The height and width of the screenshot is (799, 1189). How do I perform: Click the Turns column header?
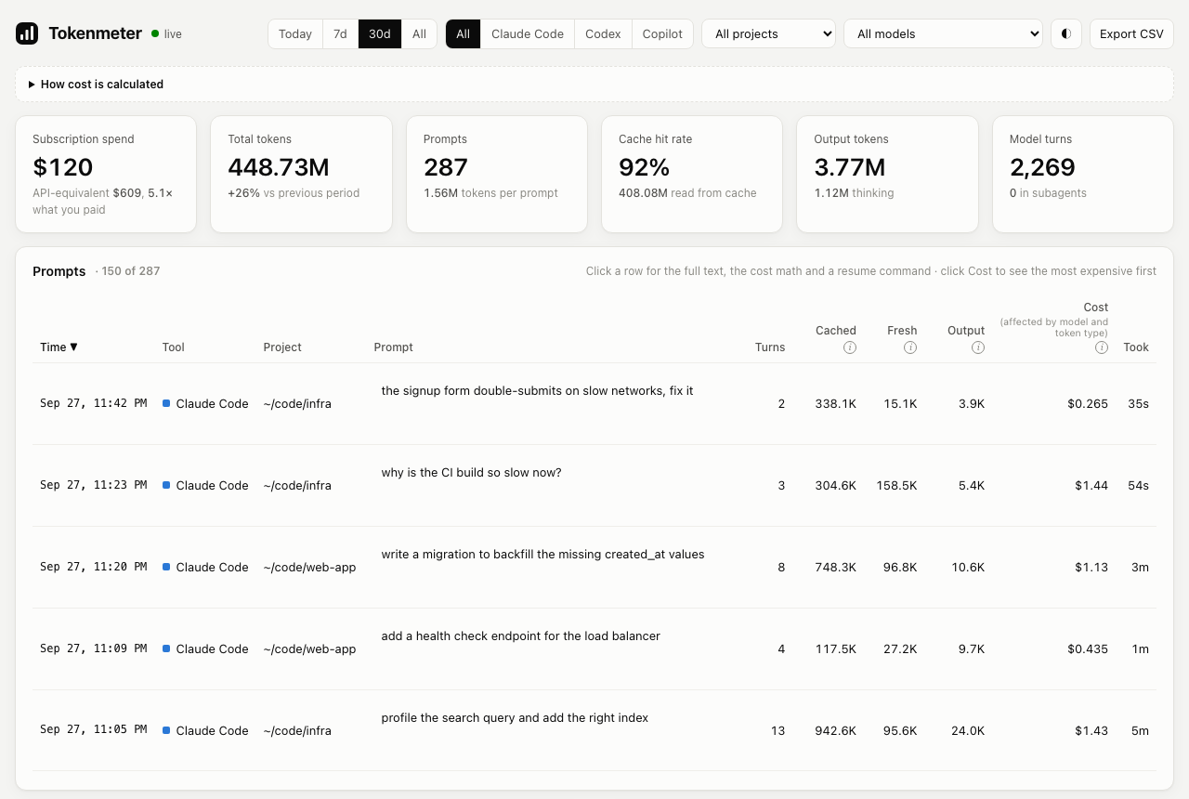(x=770, y=347)
